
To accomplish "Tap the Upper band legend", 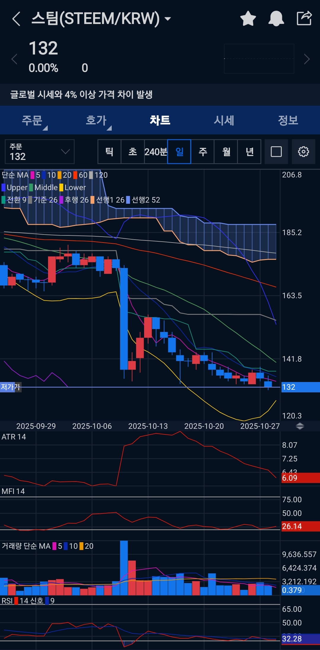I will 15,187.
